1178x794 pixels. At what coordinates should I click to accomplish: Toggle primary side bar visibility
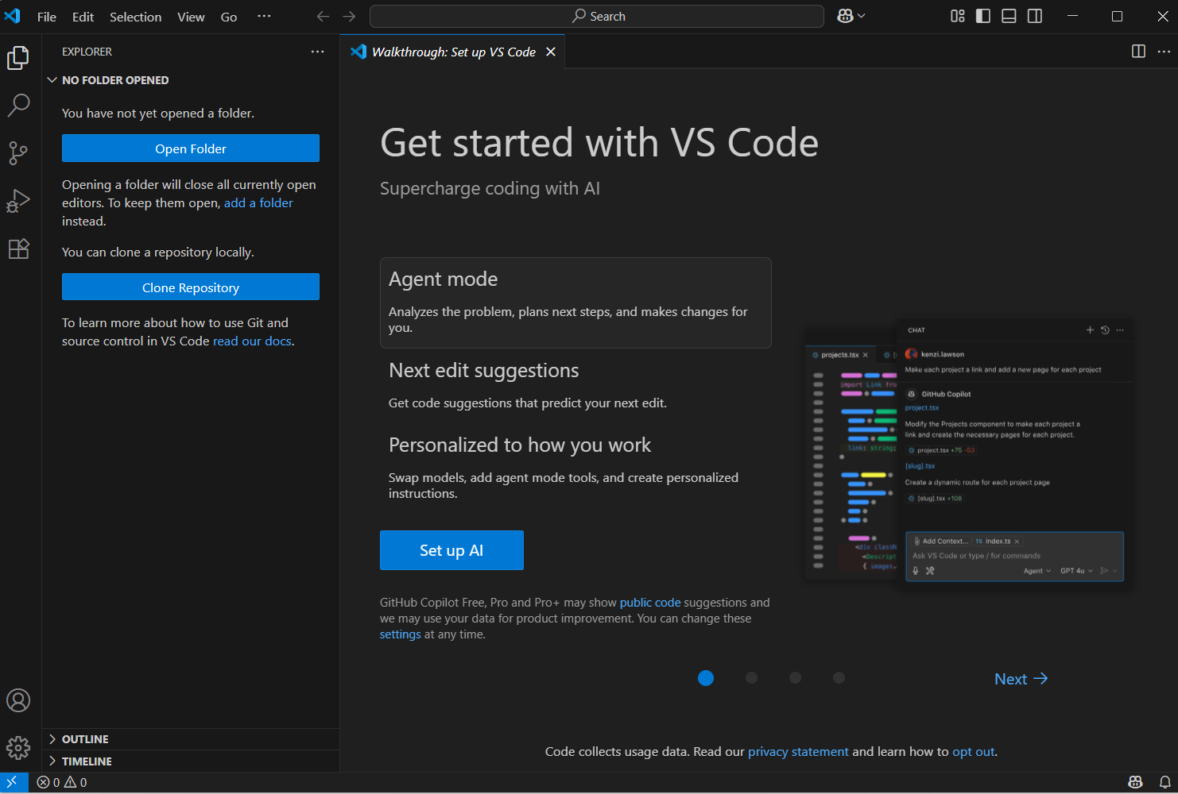[x=983, y=17]
